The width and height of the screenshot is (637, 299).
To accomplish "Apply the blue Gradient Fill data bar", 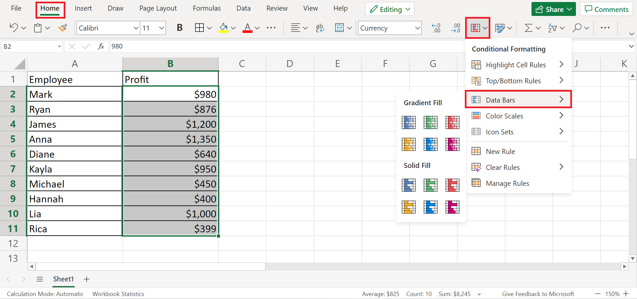I will [x=408, y=122].
